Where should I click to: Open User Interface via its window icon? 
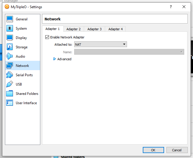click(x=9, y=103)
